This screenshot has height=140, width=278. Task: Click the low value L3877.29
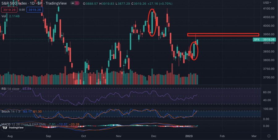123,3
